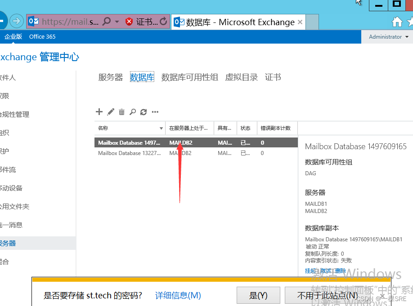The width and height of the screenshot is (413, 306).
Task: Refresh the database list
Action: point(144,111)
